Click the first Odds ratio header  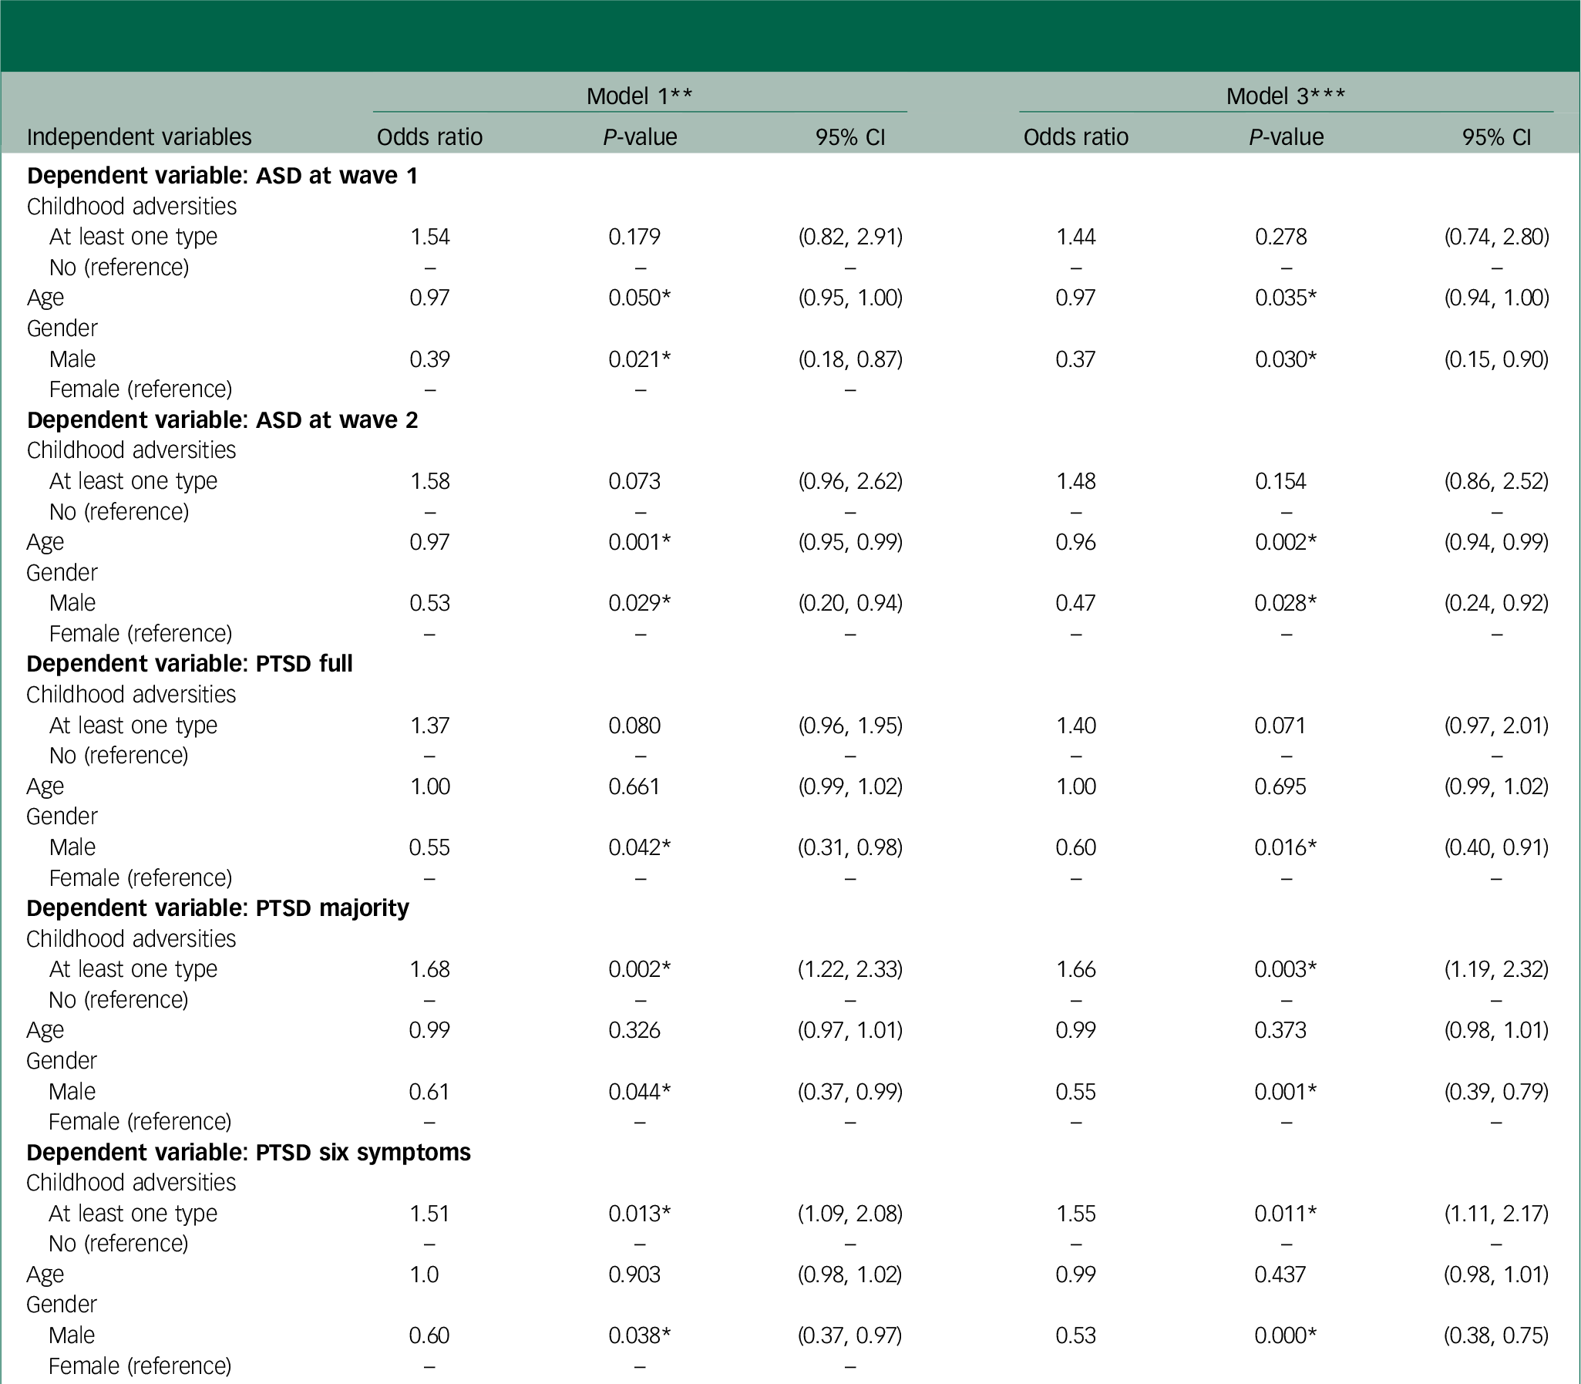429,136
